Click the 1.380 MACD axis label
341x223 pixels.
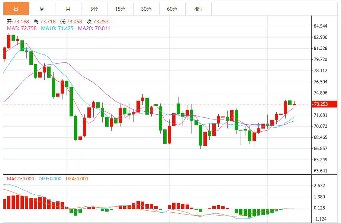(319, 197)
